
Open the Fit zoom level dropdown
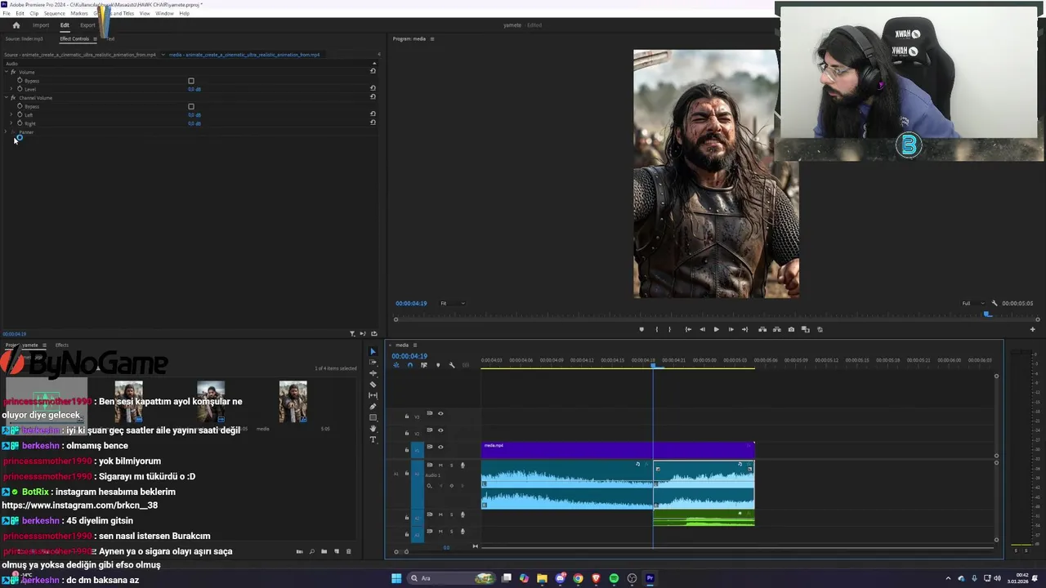click(x=453, y=304)
